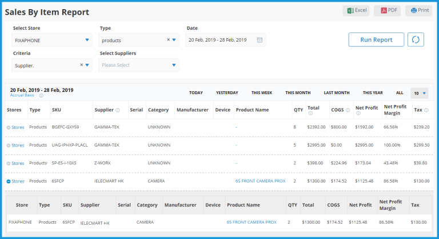
Task: Print the sales report
Action: tap(418, 11)
